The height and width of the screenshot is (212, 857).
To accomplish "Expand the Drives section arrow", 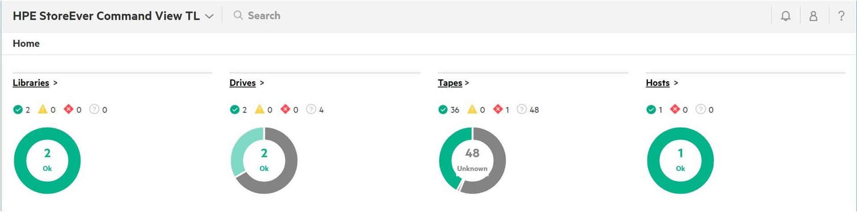I will (x=262, y=83).
